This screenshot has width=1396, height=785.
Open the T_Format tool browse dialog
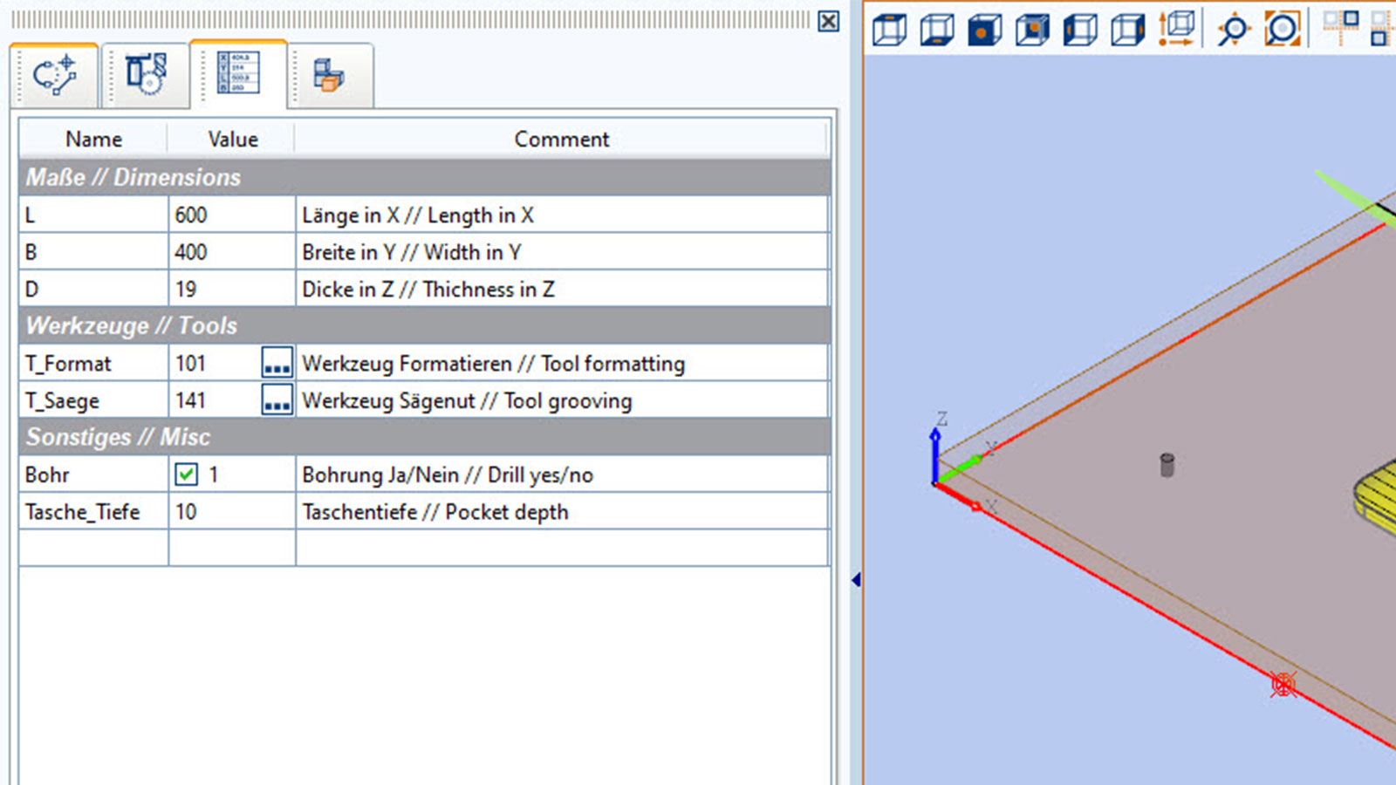[277, 363]
